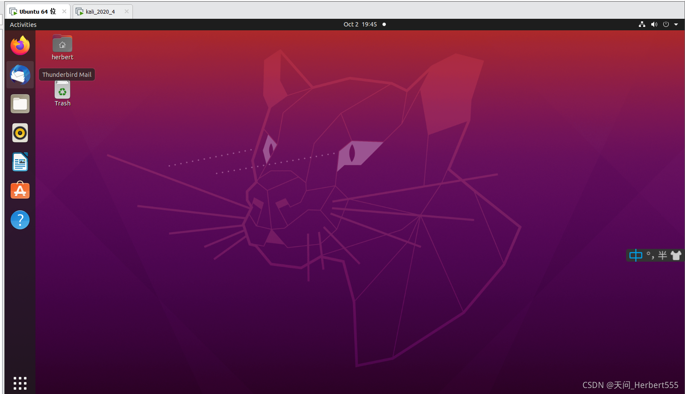Open LibreOffice Writer from dock

point(20,162)
